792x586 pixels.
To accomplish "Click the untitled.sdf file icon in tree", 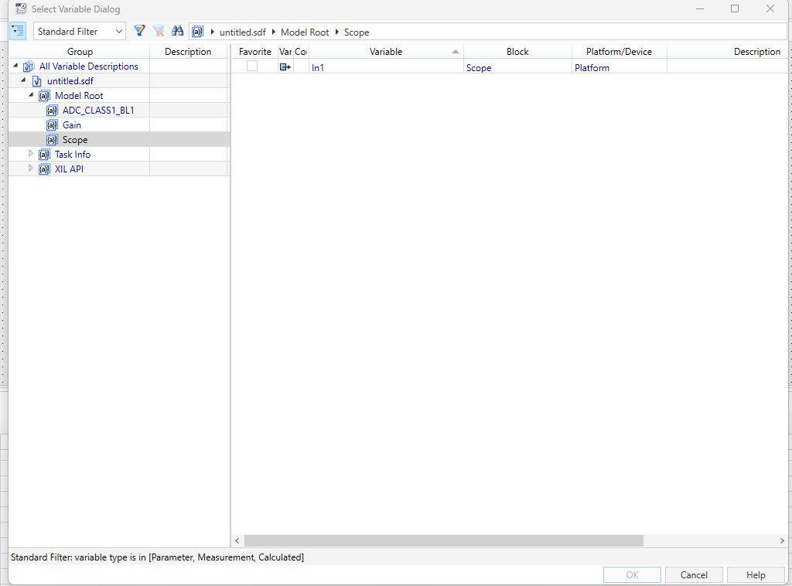I will [37, 81].
